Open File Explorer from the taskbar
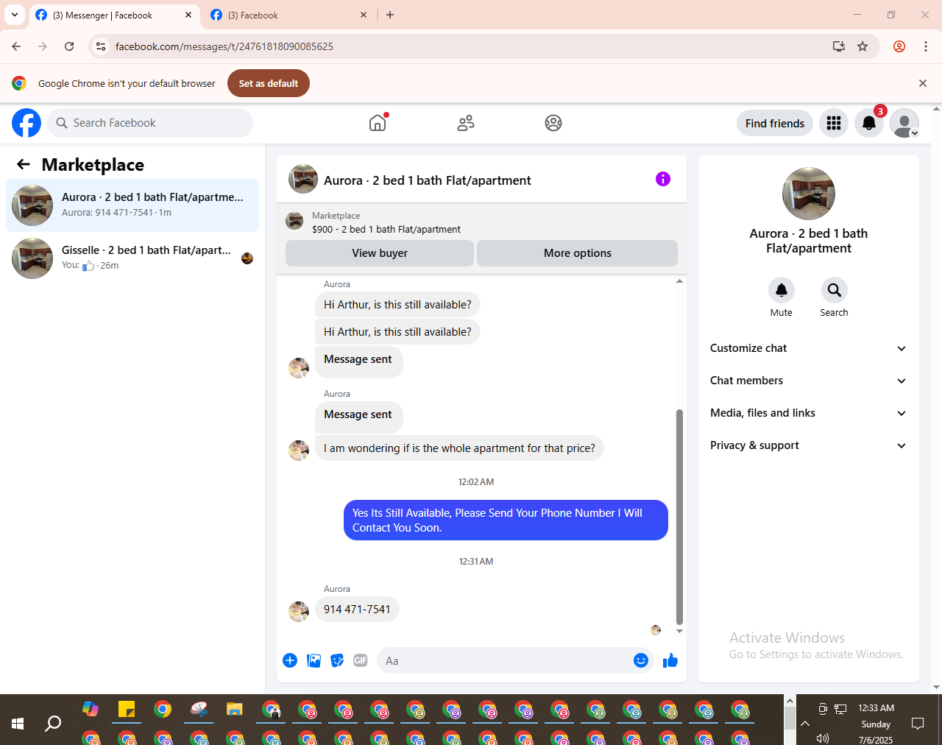The height and width of the screenshot is (745, 942). pyautogui.click(x=234, y=710)
